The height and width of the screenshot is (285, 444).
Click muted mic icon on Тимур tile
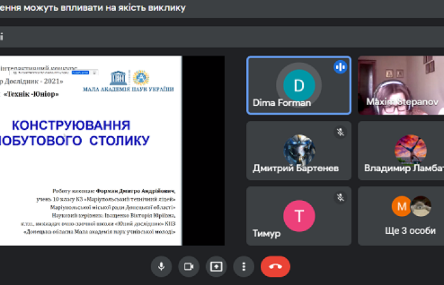click(x=340, y=197)
